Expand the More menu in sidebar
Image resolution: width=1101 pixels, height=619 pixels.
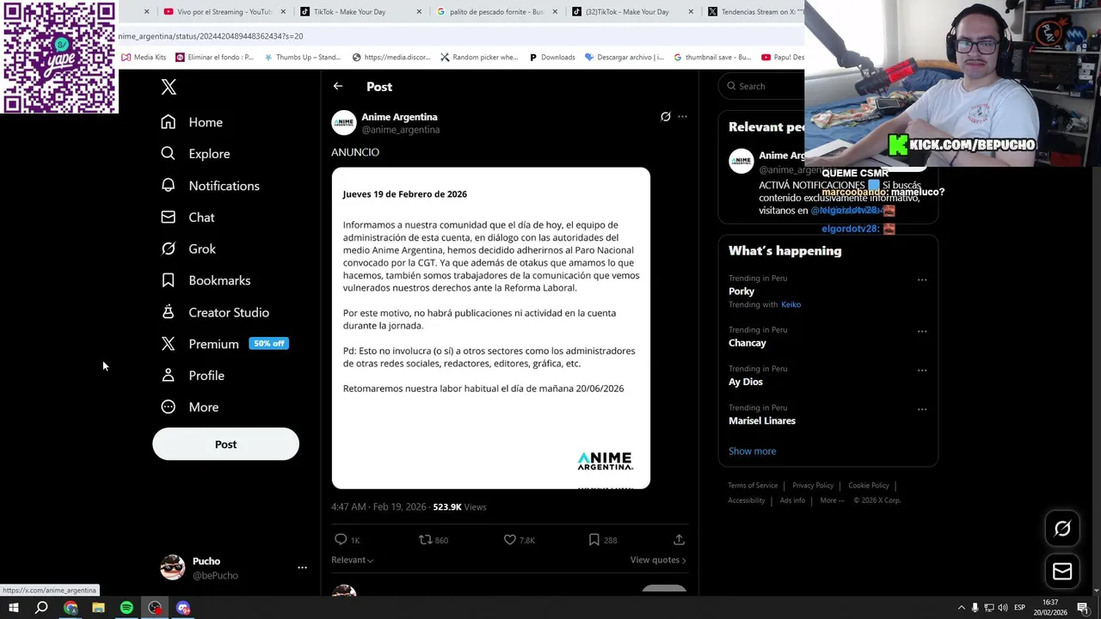(x=190, y=407)
